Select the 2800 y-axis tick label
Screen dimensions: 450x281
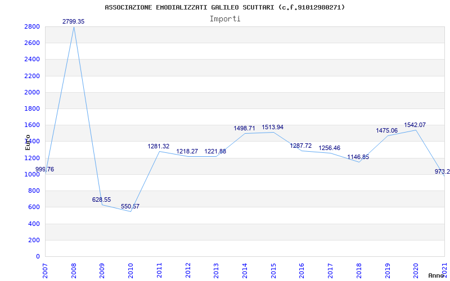coord(32,27)
